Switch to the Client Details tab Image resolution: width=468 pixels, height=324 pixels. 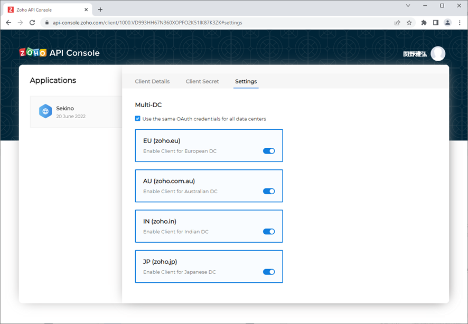(152, 81)
